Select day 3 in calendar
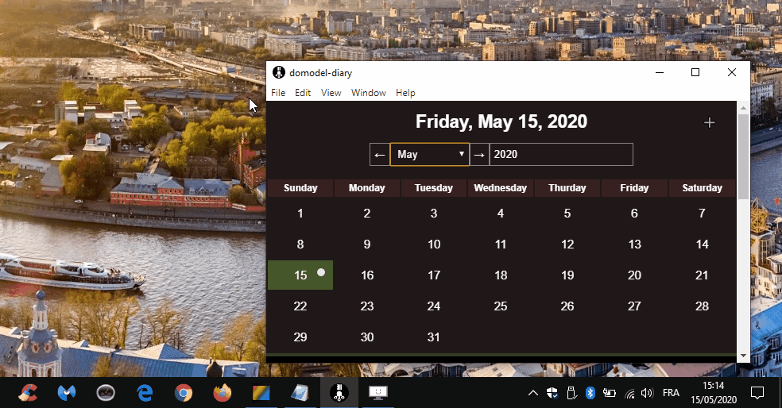The image size is (782, 408). coord(434,214)
